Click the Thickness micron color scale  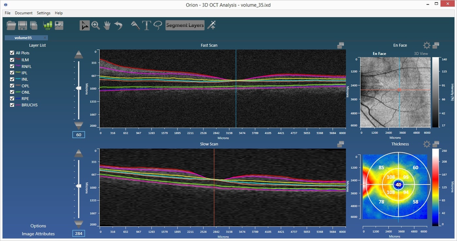(x=436, y=187)
